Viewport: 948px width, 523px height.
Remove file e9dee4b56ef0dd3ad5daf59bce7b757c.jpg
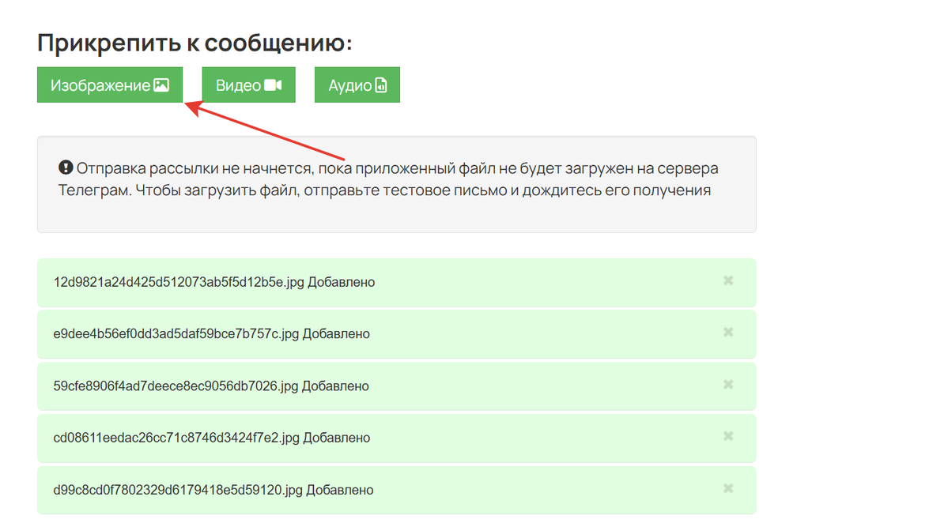[x=728, y=333]
